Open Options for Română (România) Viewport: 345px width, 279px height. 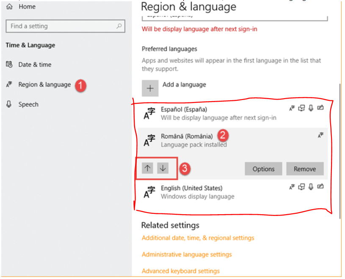coord(263,169)
